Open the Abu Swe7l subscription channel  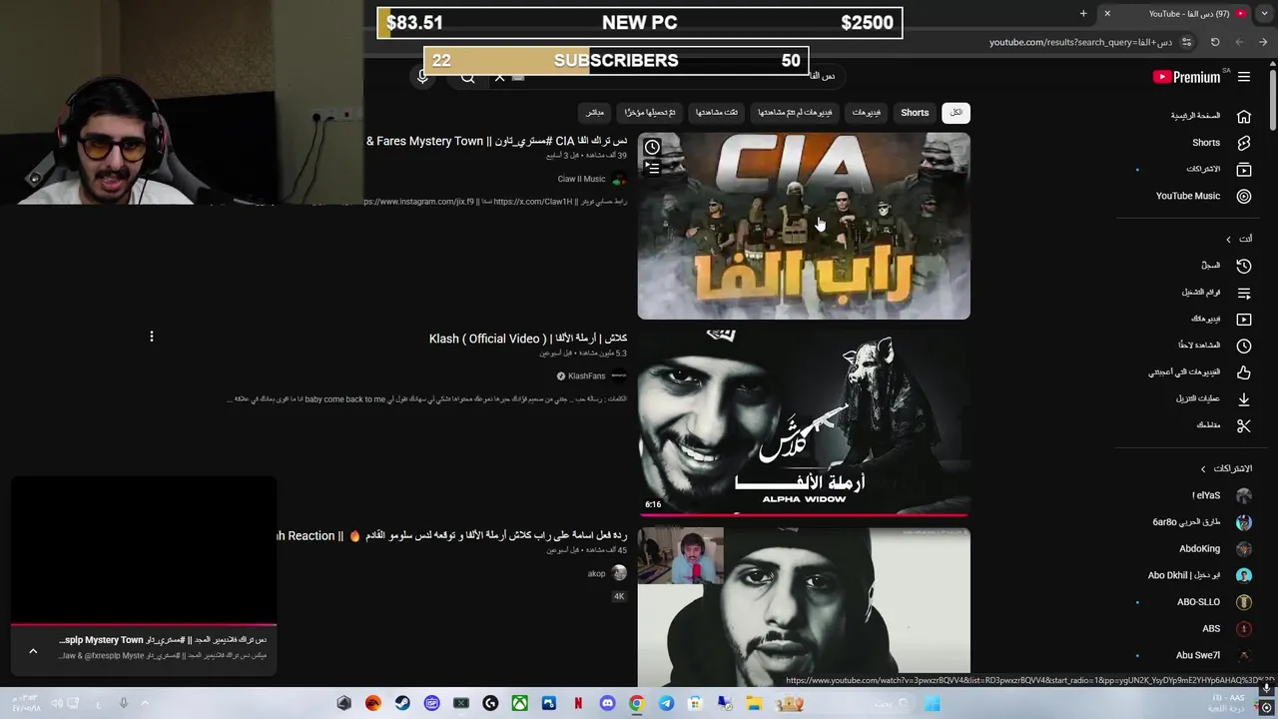click(x=1198, y=655)
